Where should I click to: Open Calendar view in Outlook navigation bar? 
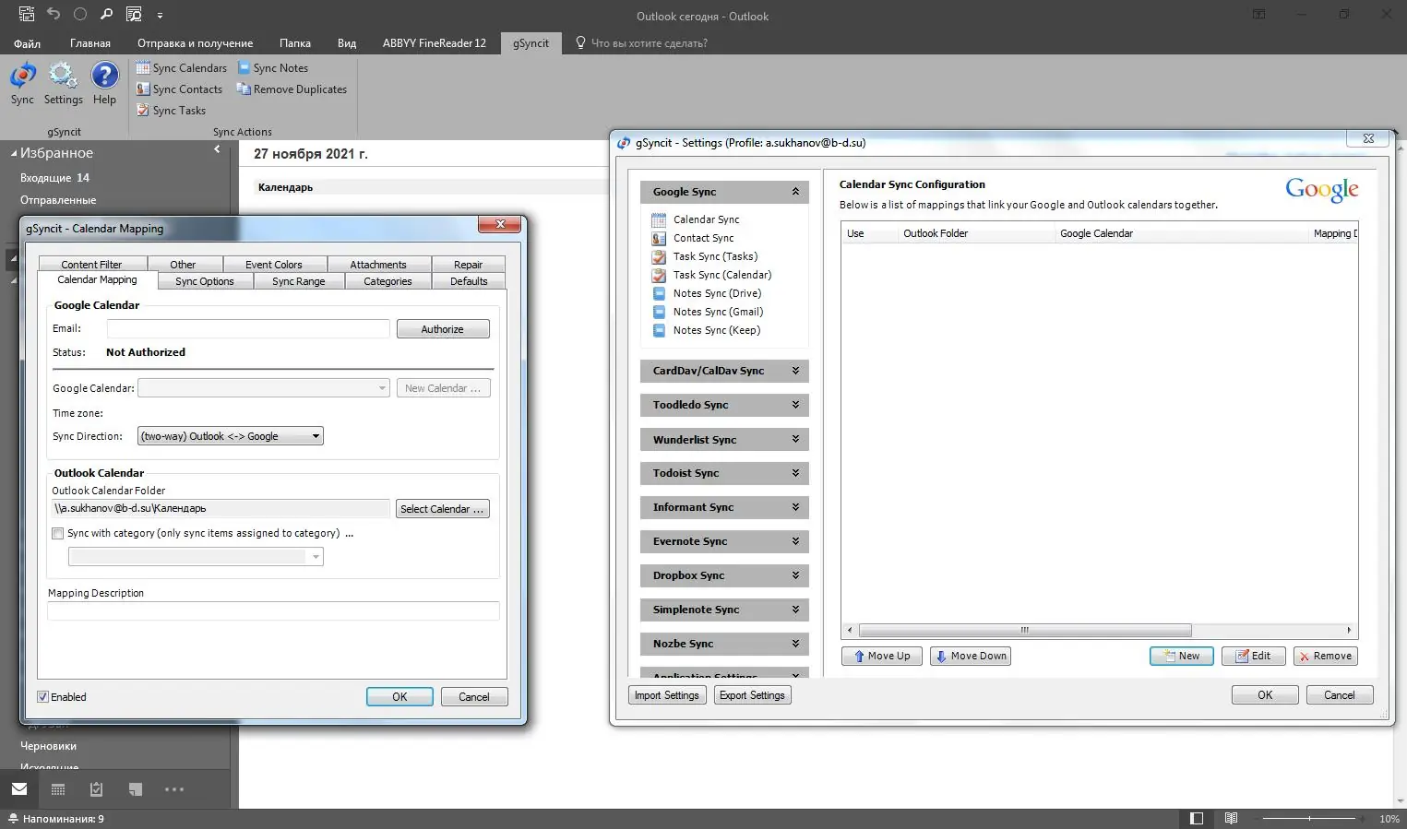tap(58, 789)
